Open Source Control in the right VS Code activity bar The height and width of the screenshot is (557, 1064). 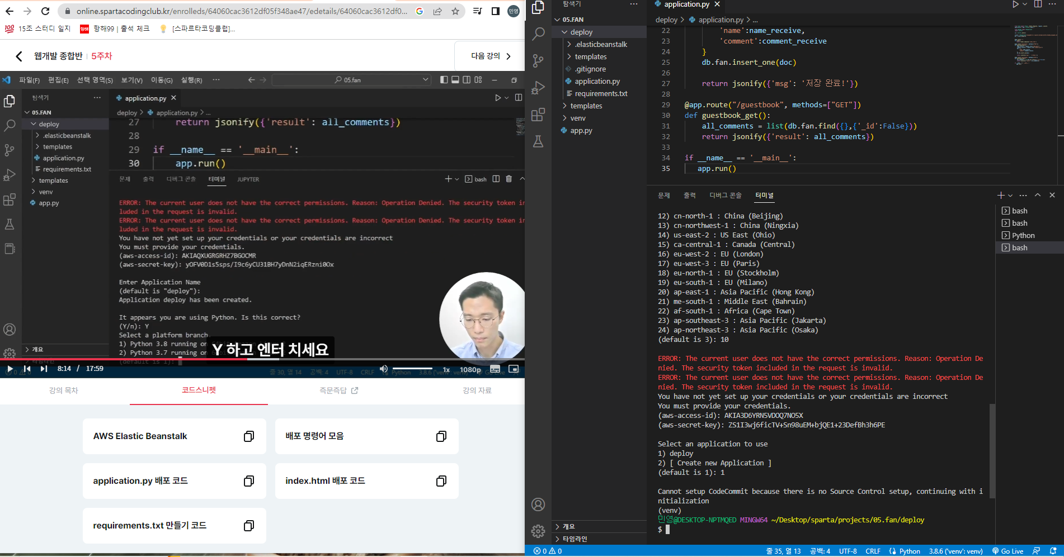pos(538,61)
